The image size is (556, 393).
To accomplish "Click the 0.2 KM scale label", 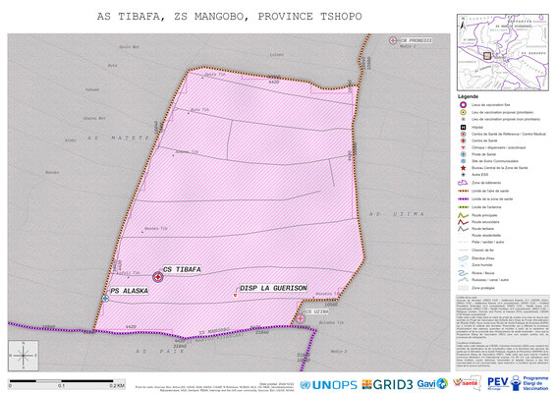I will pos(117,385).
